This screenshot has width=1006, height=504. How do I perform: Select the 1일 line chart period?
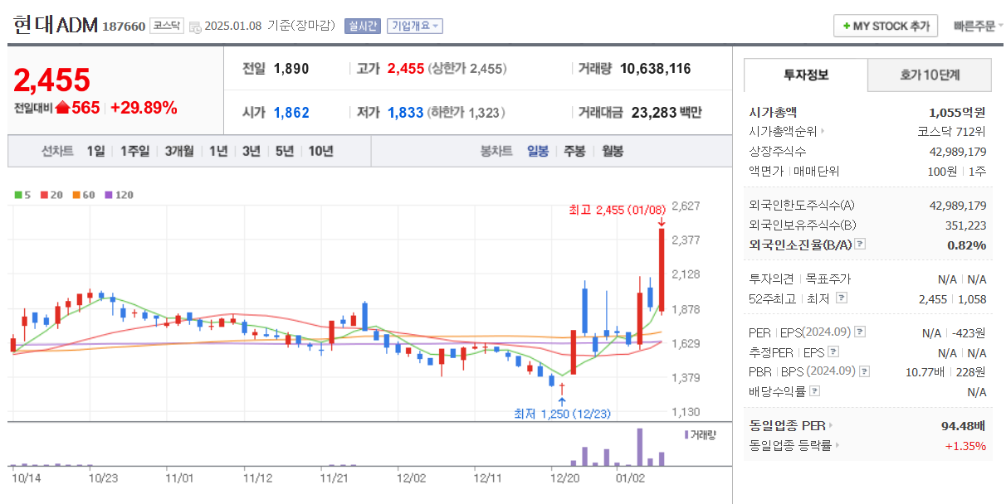(95, 151)
